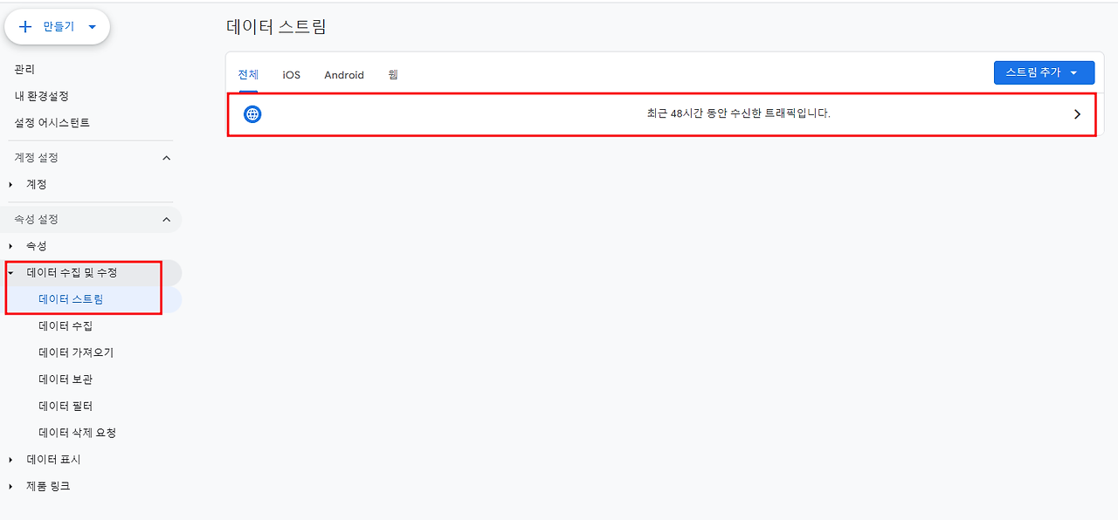The width and height of the screenshot is (1118, 520).
Task: Expand the 제품 링크 section
Action: point(9,486)
